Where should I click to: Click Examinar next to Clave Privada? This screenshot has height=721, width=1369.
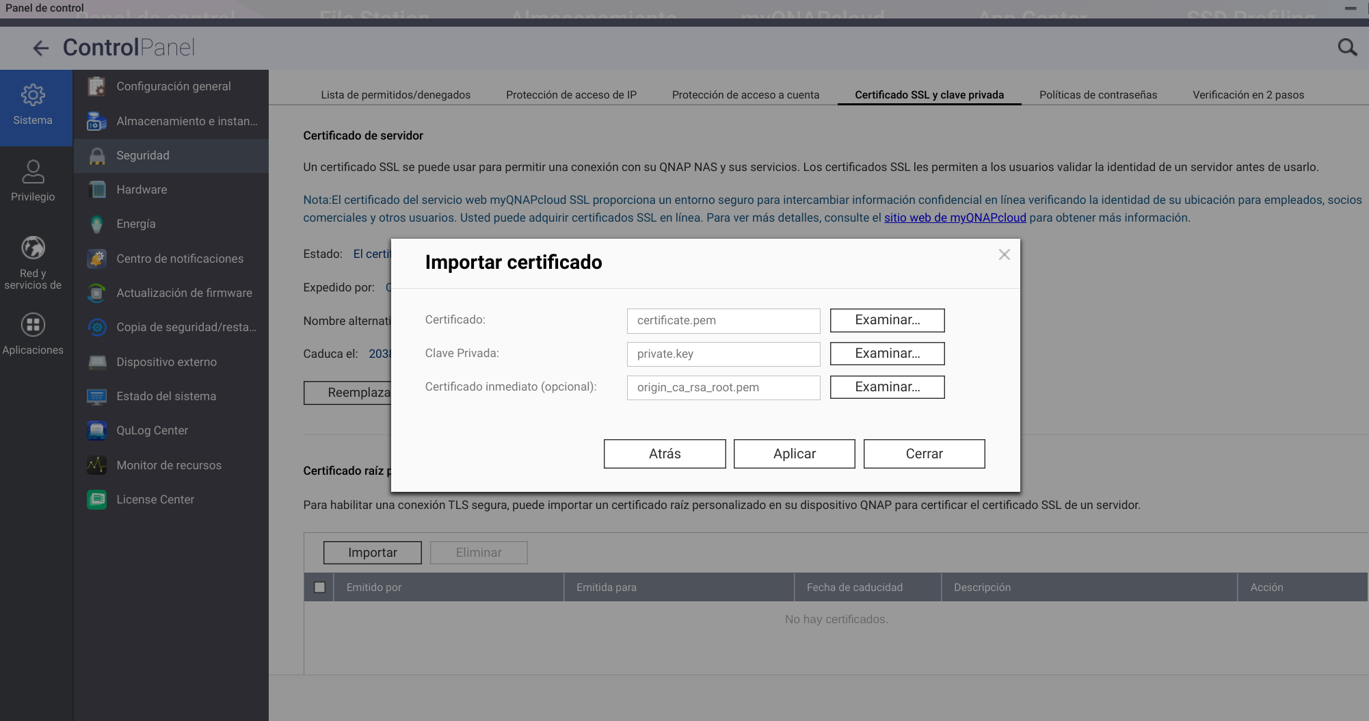click(887, 354)
